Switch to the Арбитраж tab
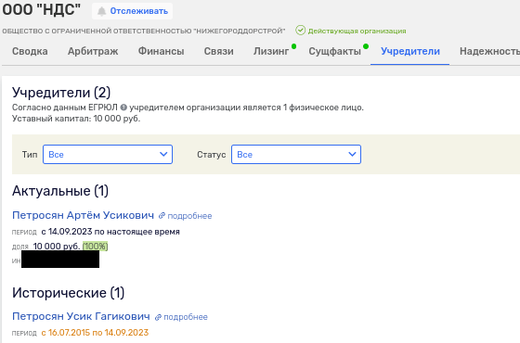 [93, 51]
